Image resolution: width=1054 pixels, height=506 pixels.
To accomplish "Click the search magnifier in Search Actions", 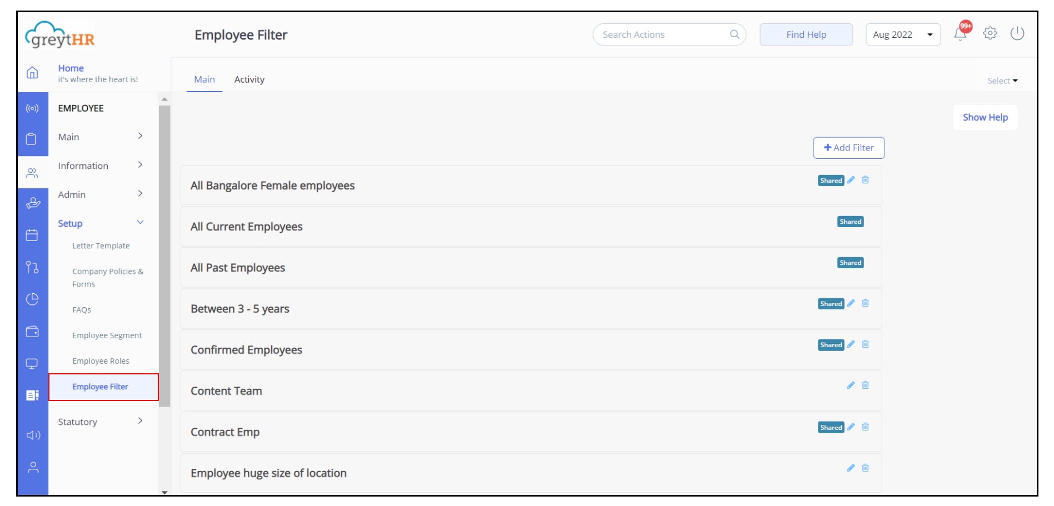I will [x=735, y=34].
